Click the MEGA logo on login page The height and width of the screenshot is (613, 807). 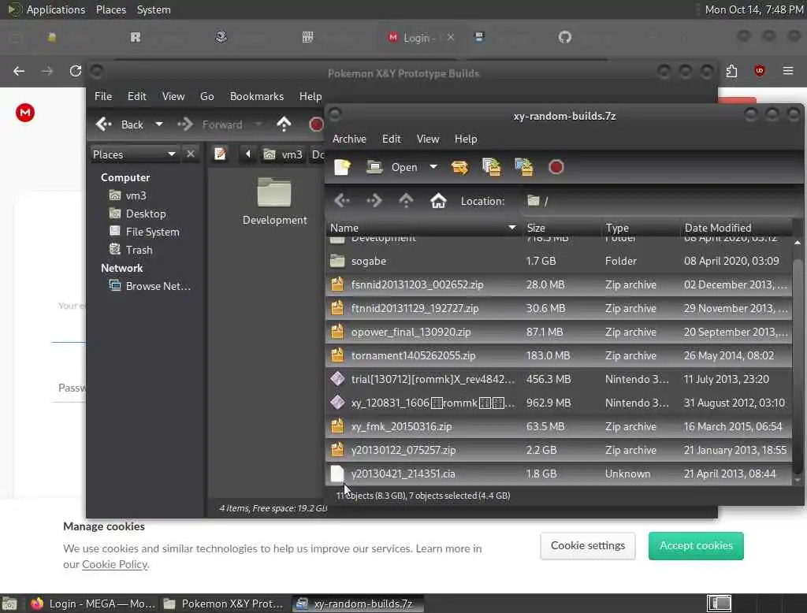click(24, 113)
